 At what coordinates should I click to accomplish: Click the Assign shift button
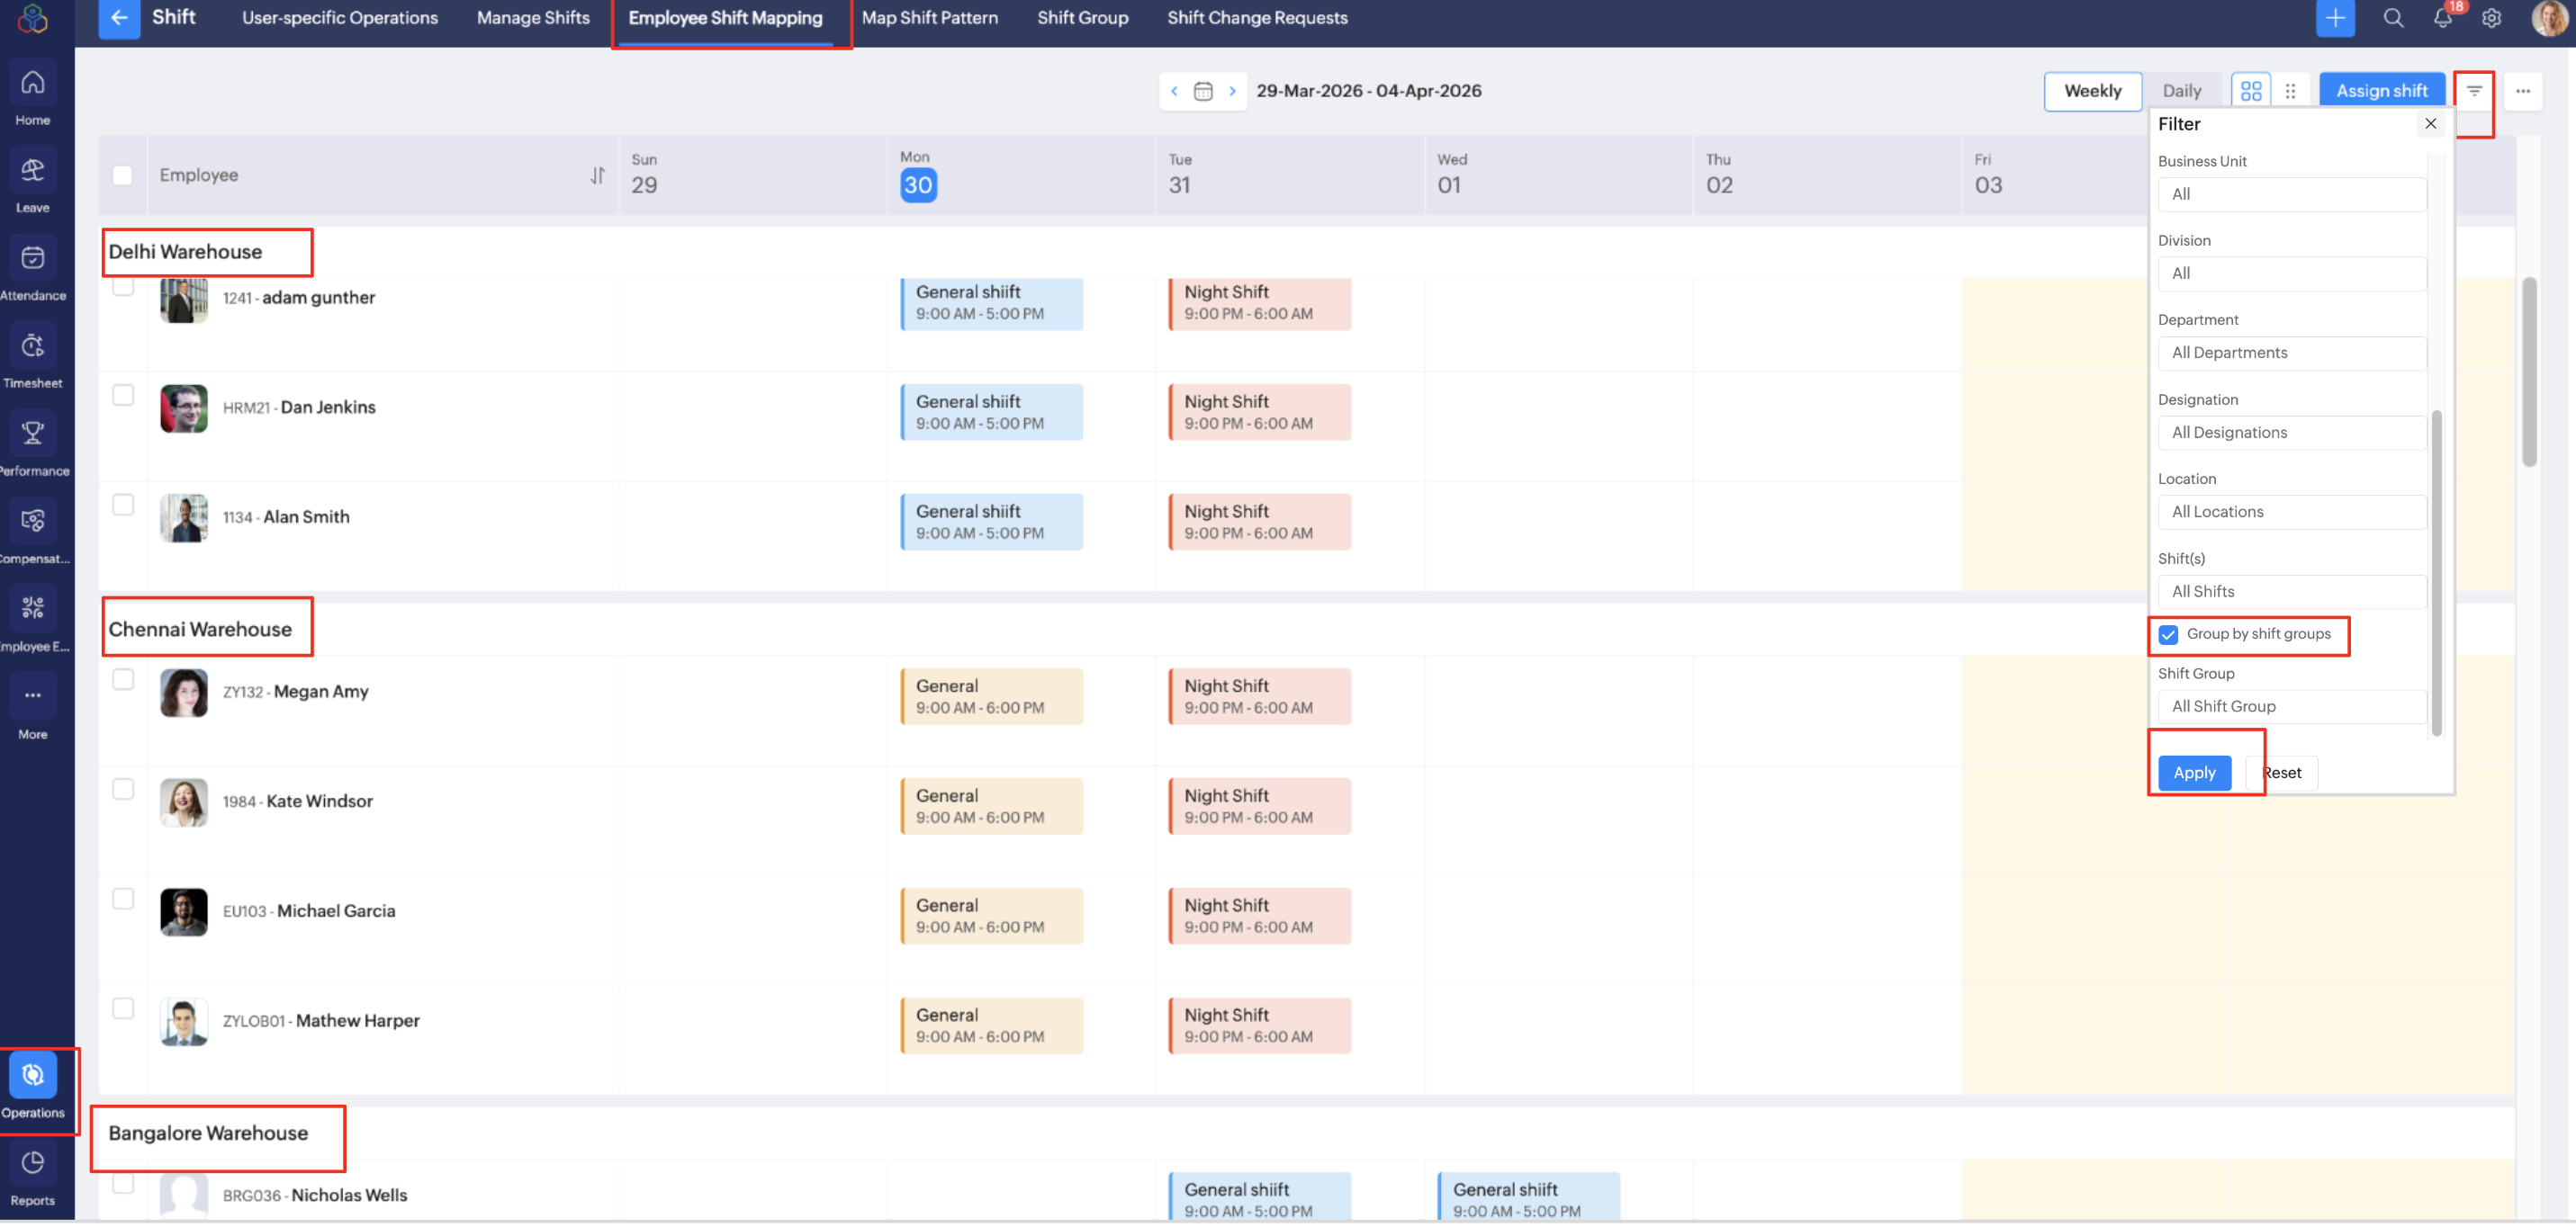coord(2381,91)
